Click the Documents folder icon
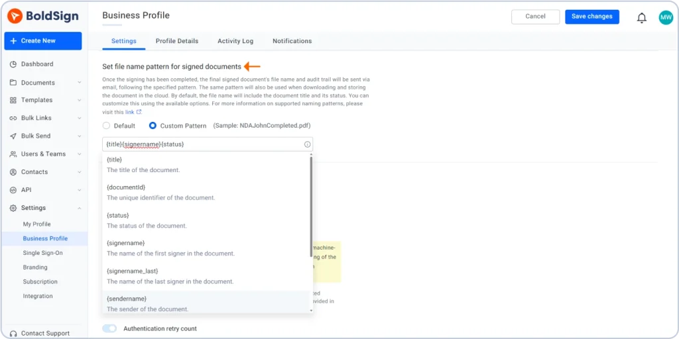679x339 pixels. point(13,83)
